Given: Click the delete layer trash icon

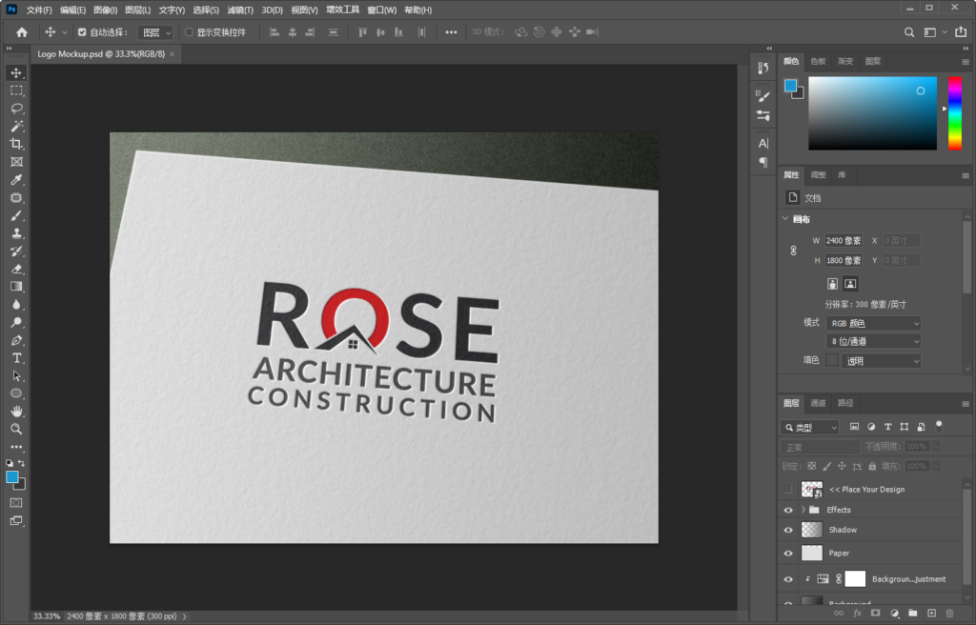Looking at the screenshot, I should (950, 614).
